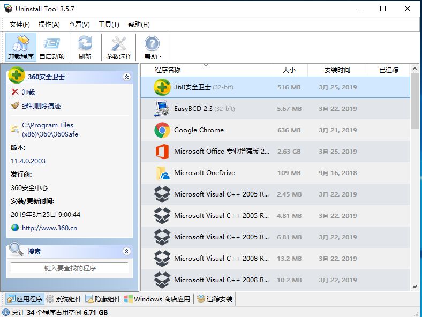Image resolution: width=422 pixels, height=317 pixels.
Task: Click the red X uninstall icon
Action: 15,92
